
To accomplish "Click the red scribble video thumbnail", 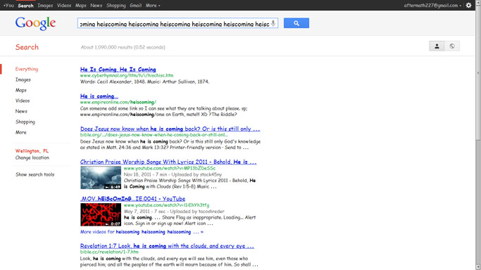I will click(101, 214).
